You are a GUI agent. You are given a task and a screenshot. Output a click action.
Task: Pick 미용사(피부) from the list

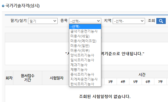tap(85, 50)
